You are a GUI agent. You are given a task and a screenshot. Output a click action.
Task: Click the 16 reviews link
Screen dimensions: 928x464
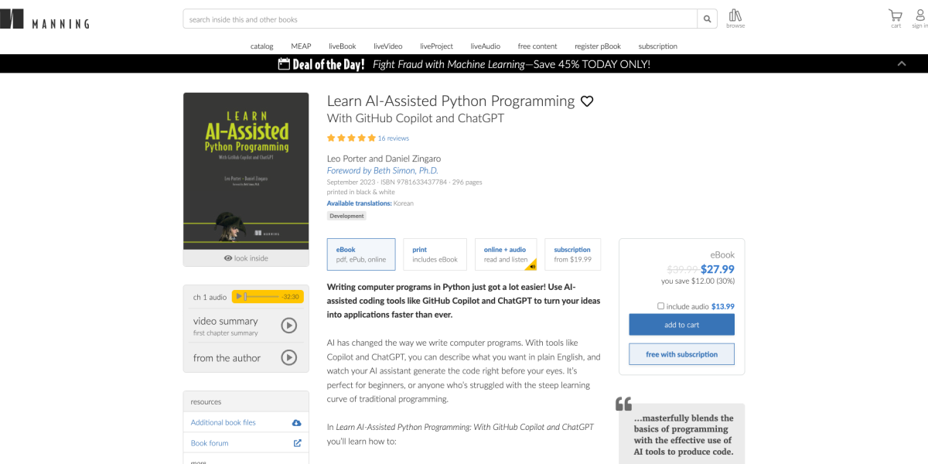pos(393,138)
